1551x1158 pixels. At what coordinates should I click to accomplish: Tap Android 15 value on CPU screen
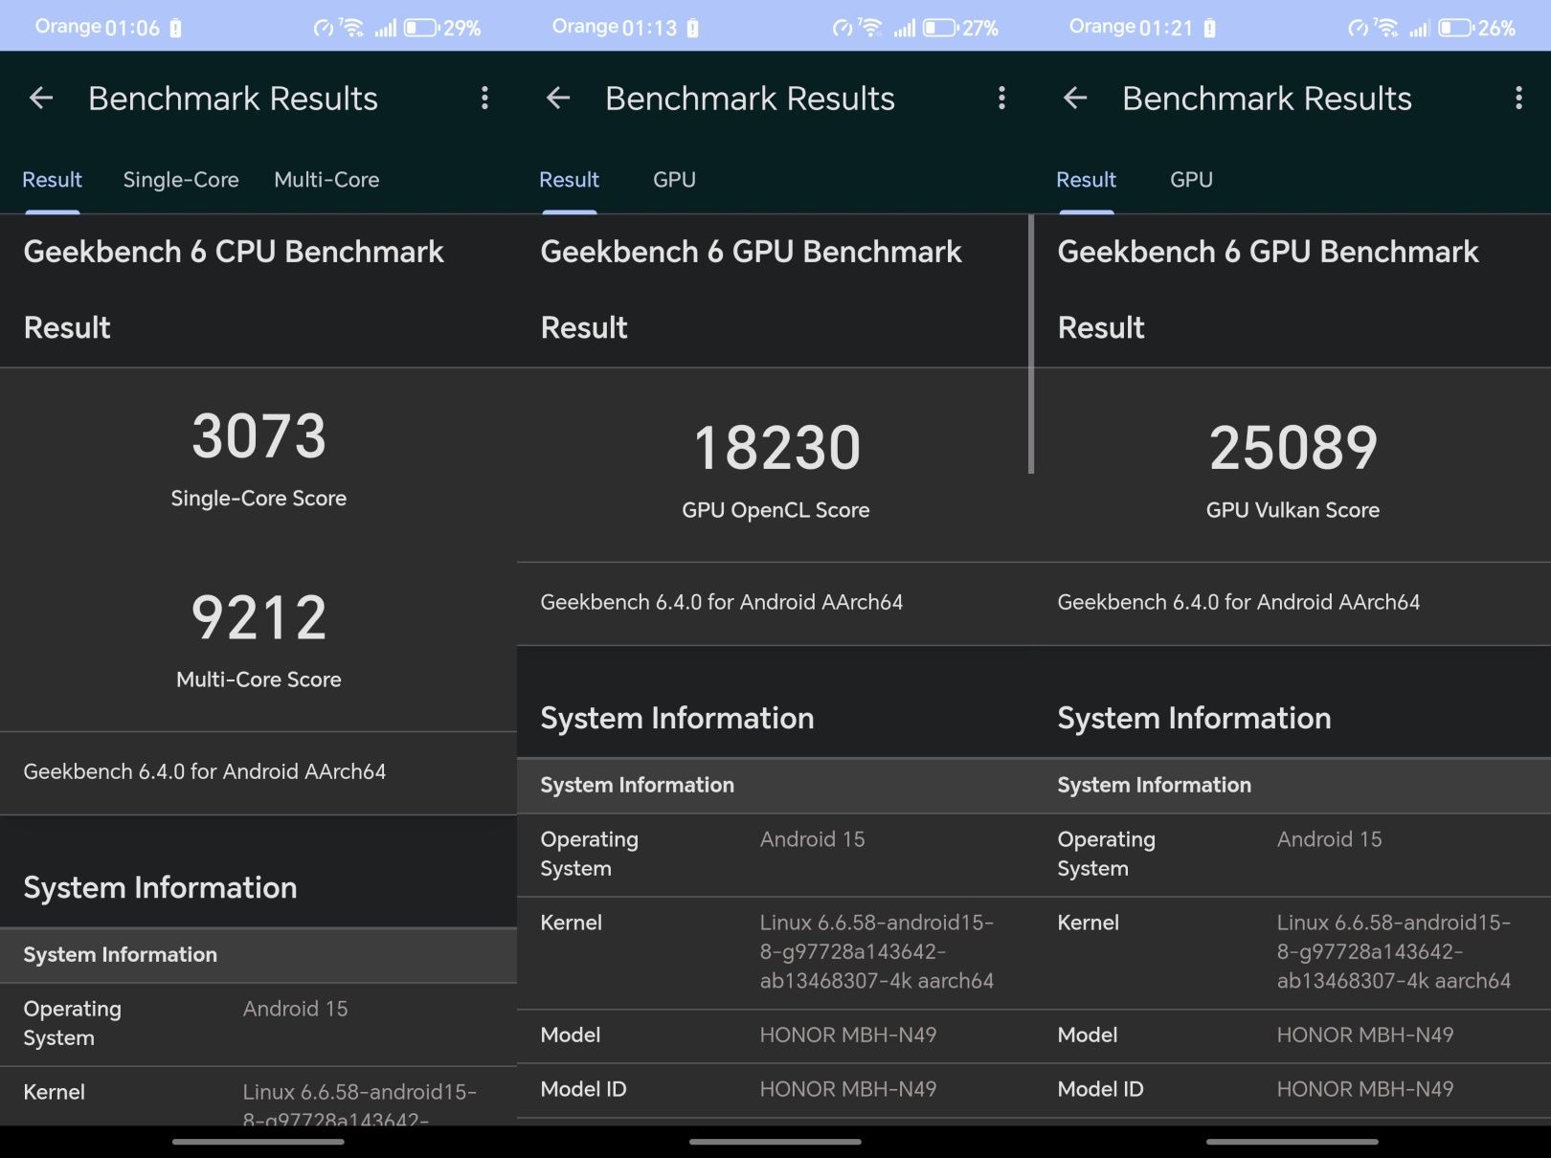pos(295,1009)
